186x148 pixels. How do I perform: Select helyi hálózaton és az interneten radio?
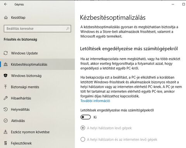point(83,139)
